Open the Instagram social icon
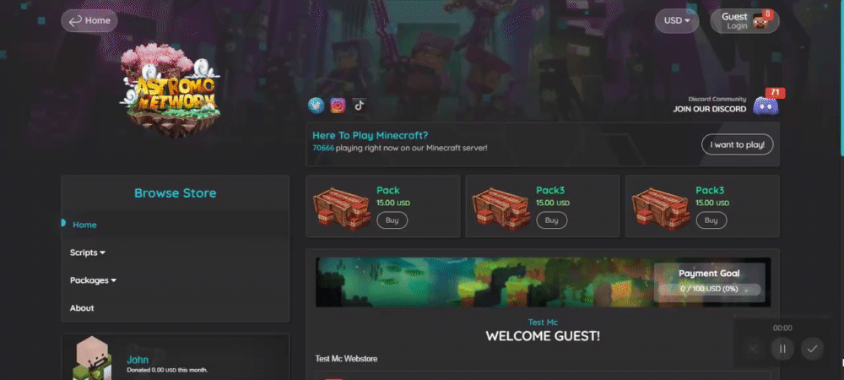 (x=338, y=106)
